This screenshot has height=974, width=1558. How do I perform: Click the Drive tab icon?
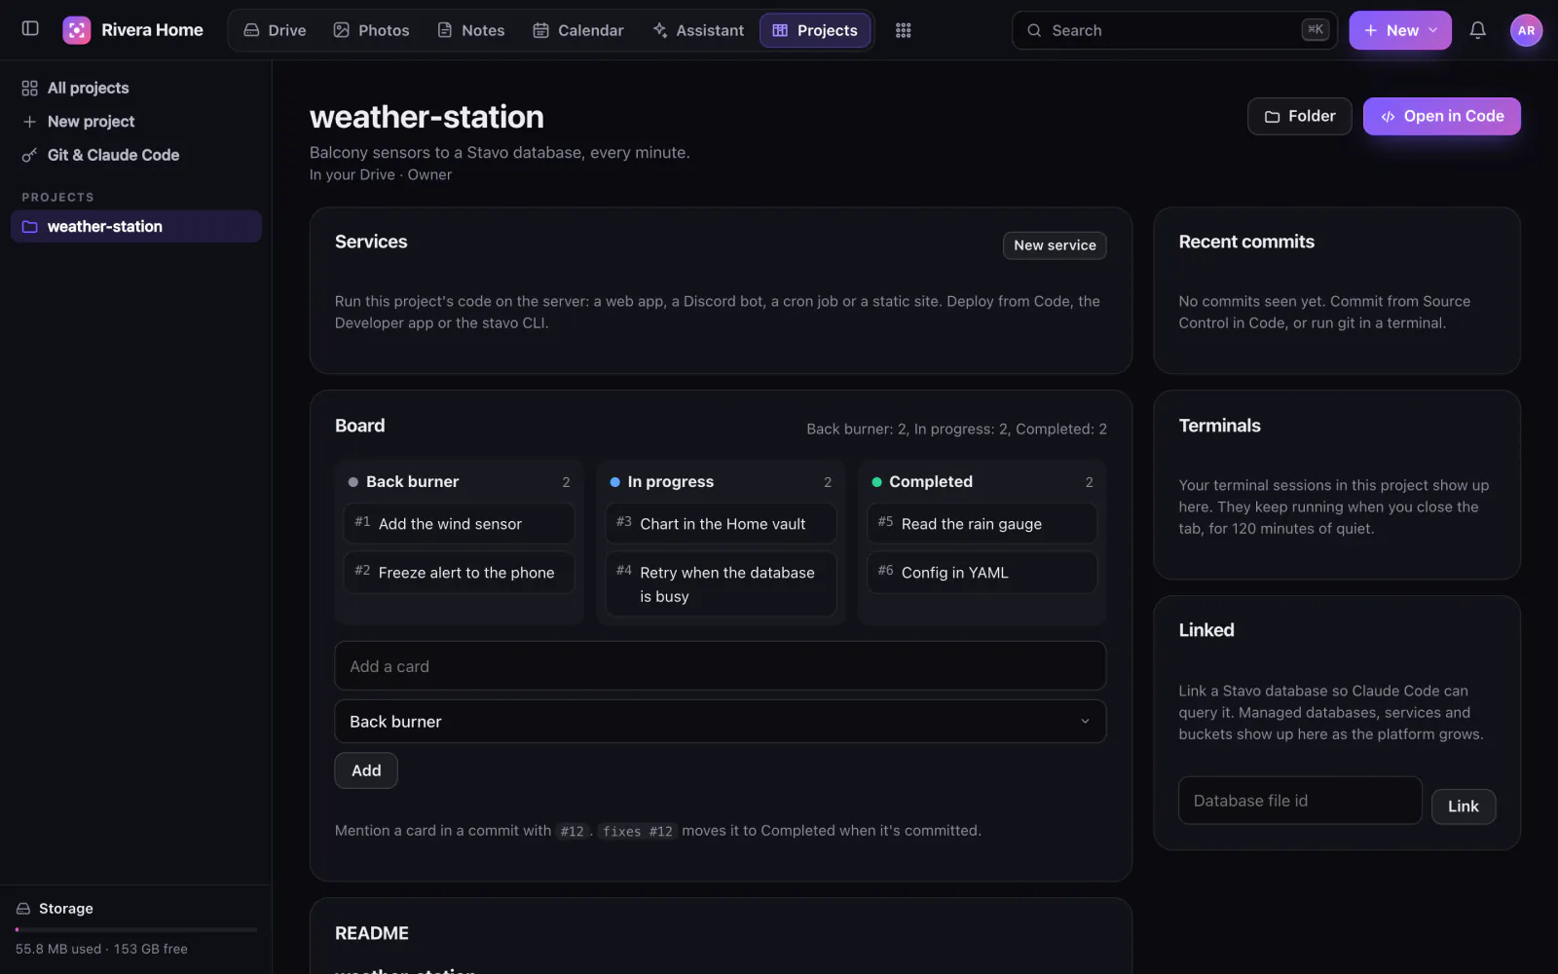click(251, 30)
